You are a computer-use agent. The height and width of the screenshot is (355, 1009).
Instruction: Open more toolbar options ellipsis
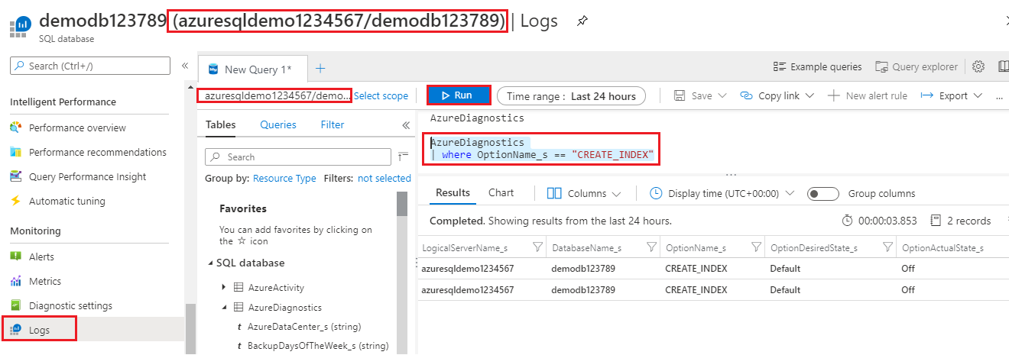[999, 96]
